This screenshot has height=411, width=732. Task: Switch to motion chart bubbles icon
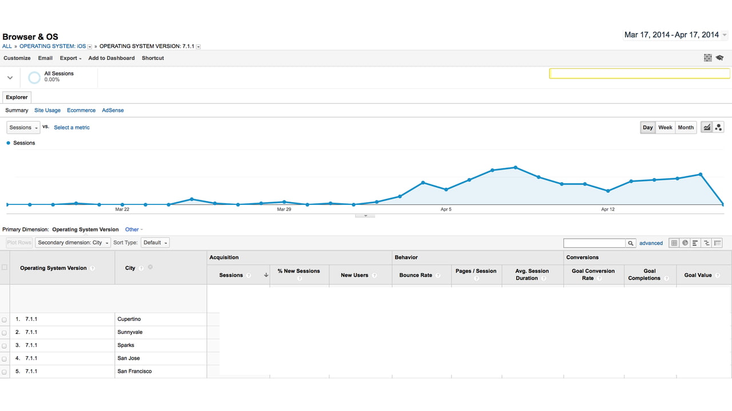click(x=719, y=127)
